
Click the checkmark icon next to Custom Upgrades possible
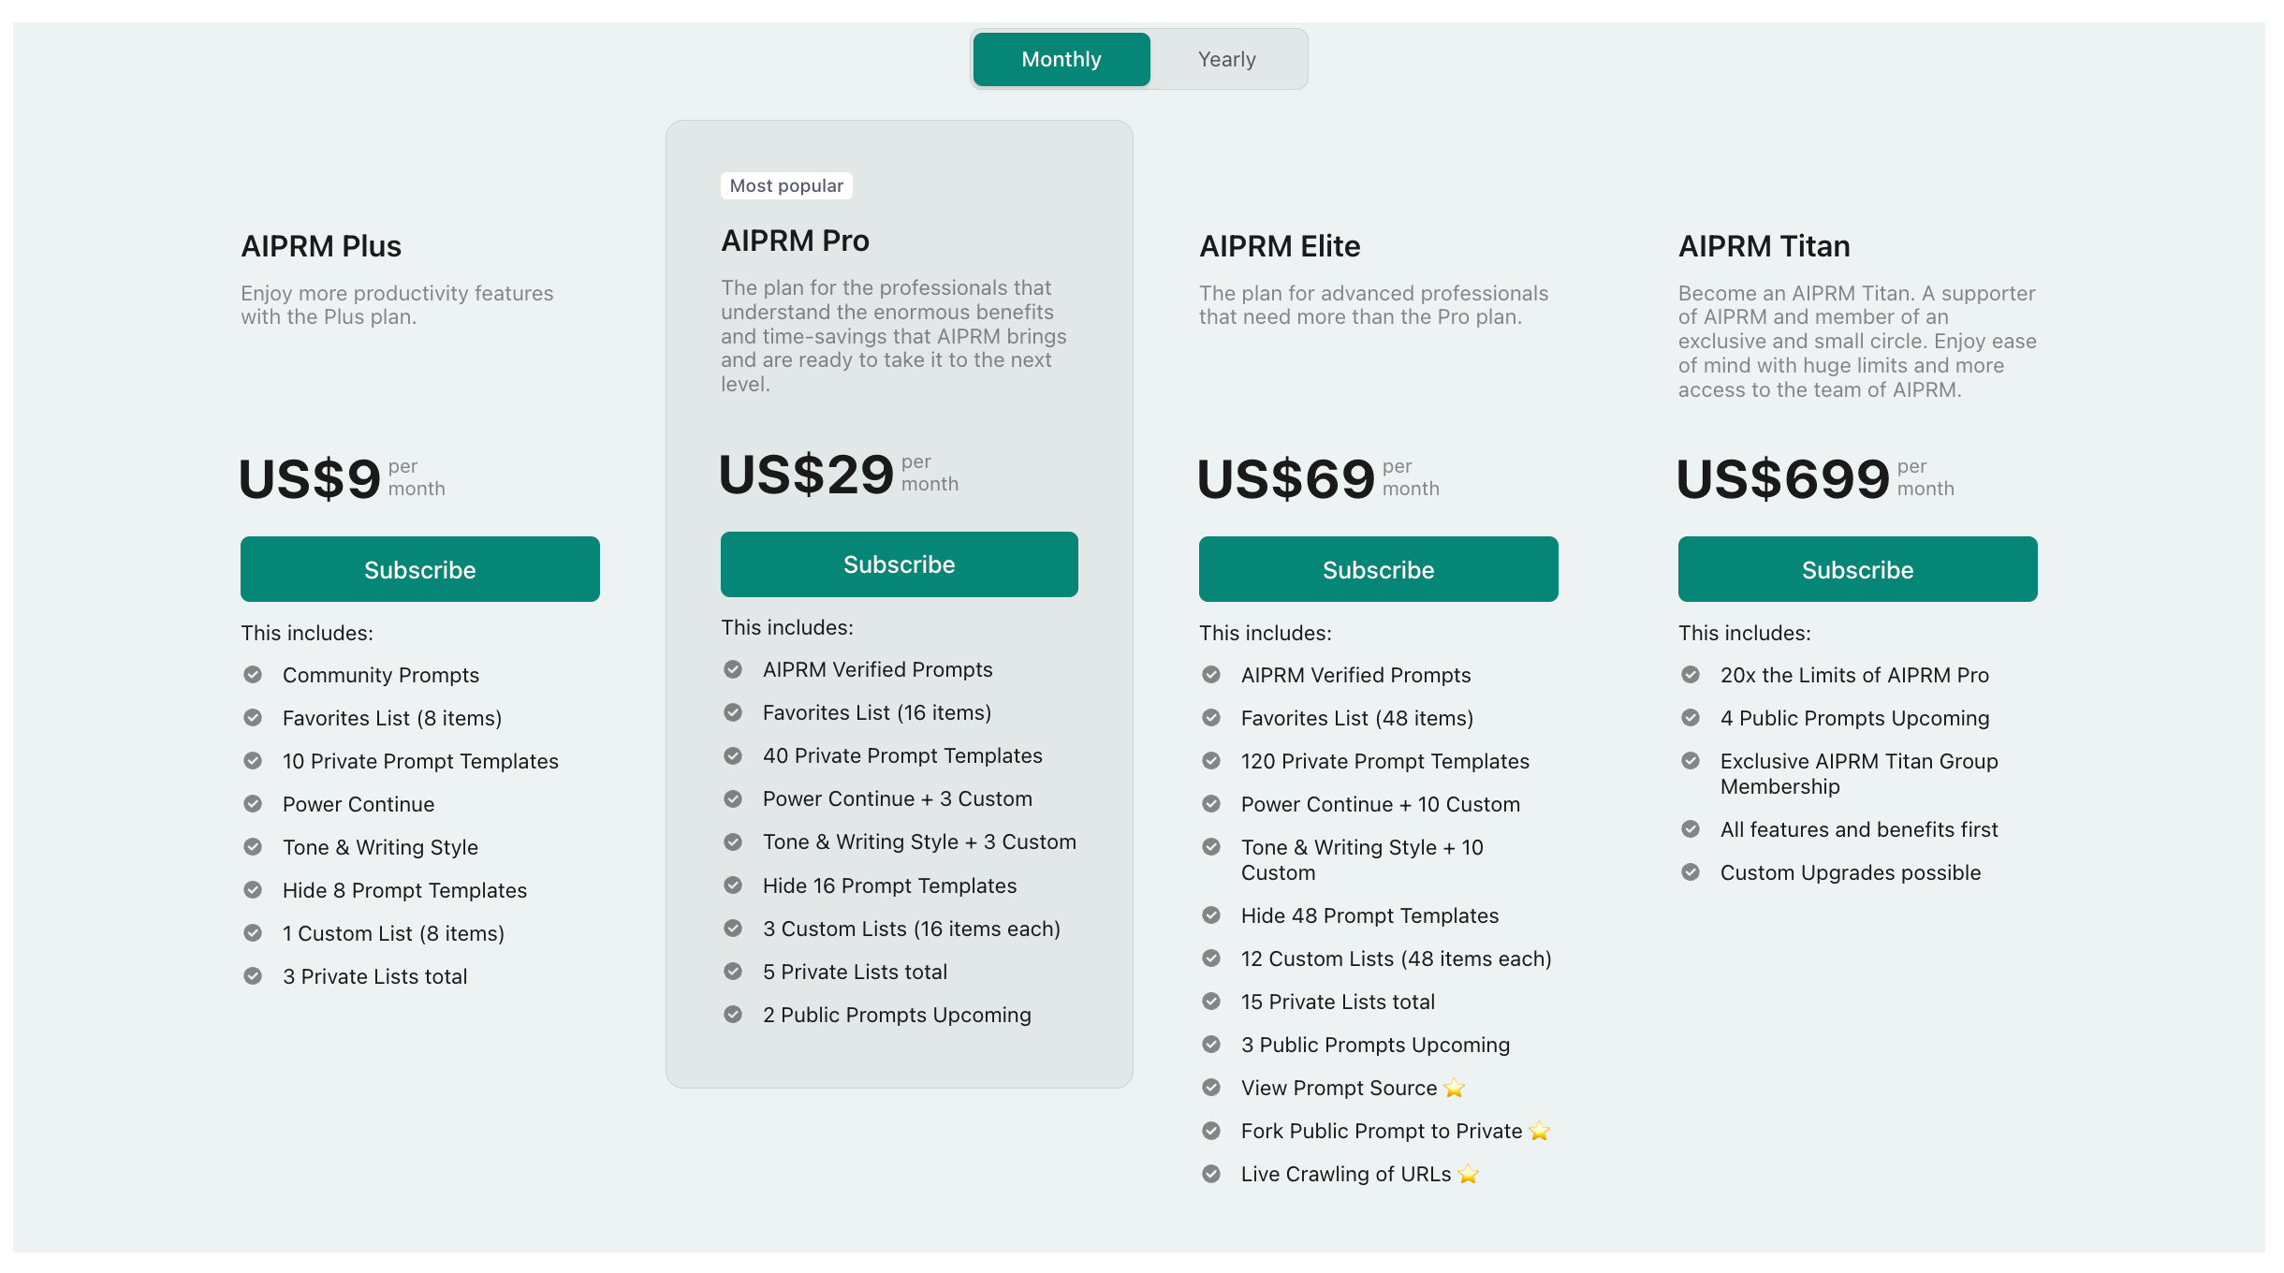click(x=1690, y=873)
